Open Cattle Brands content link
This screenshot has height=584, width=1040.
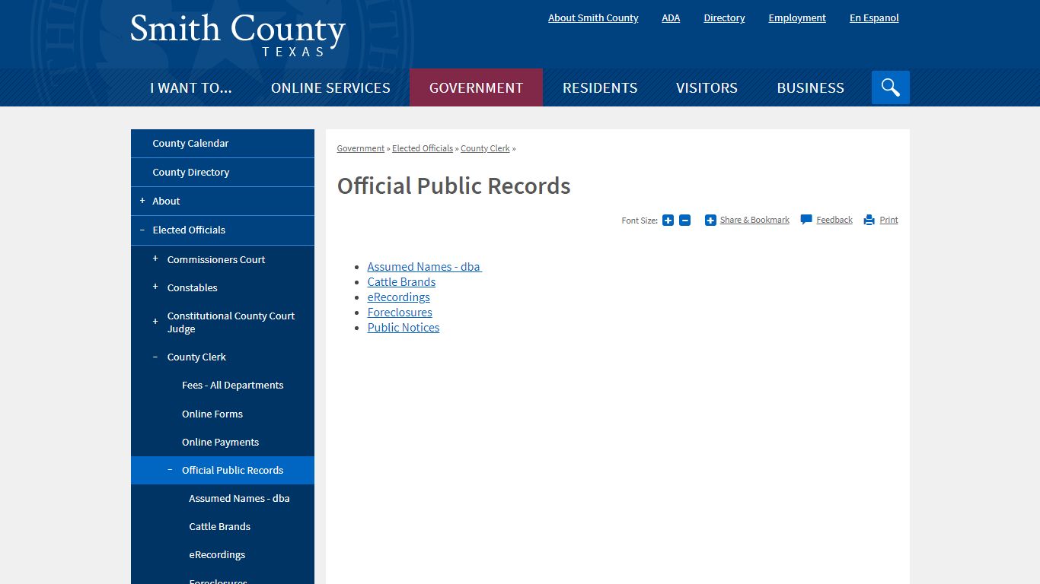401,282
